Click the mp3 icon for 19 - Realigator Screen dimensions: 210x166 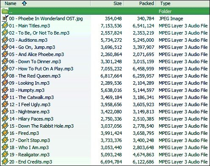click(5, 155)
